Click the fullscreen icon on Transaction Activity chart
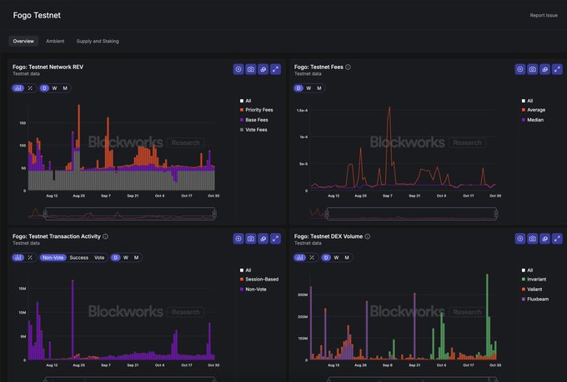Image resolution: width=567 pixels, height=382 pixels. point(275,239)
